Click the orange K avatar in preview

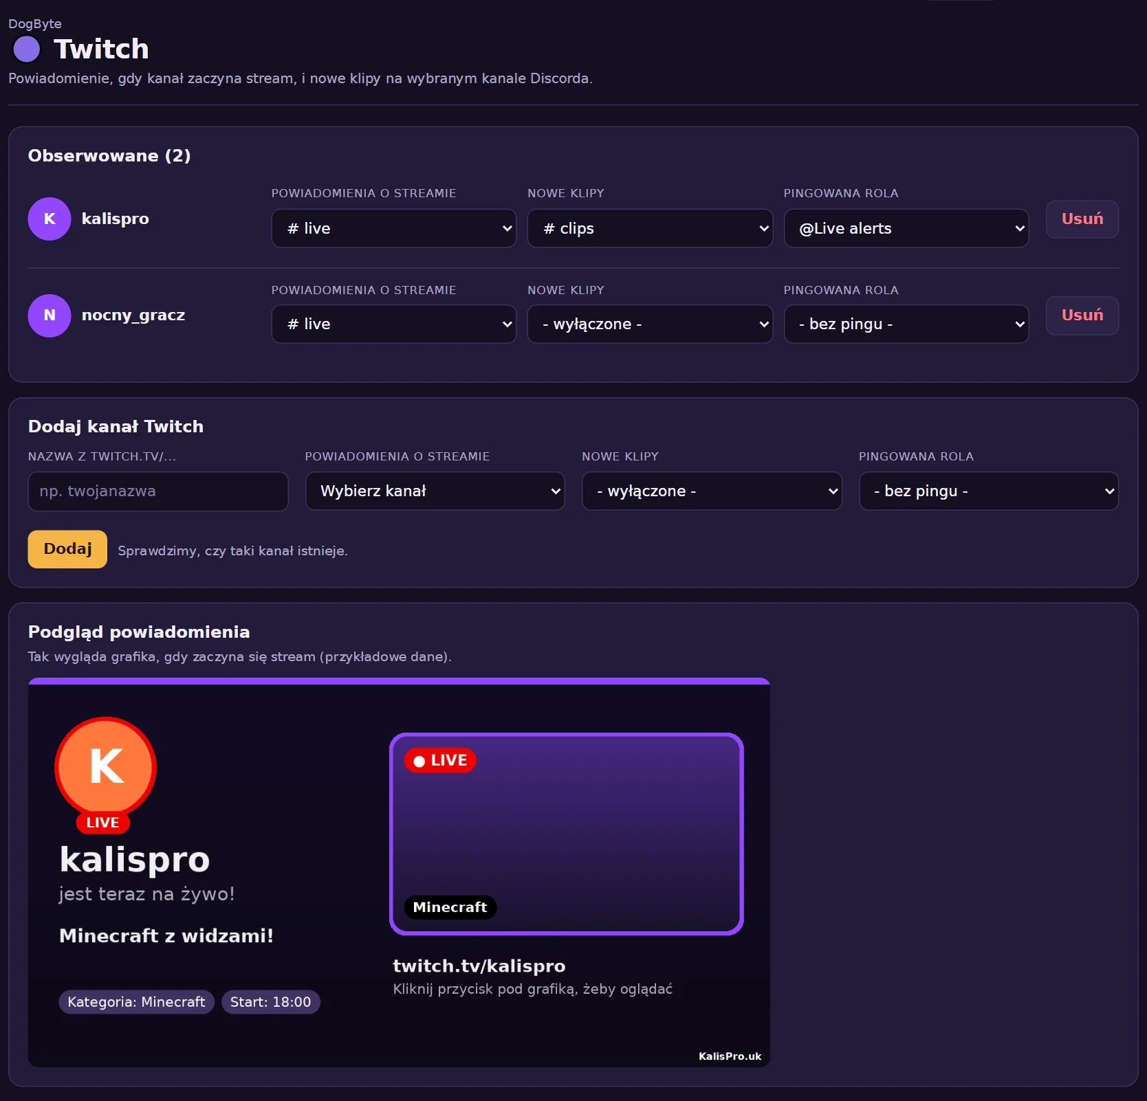pyautogui.click(x=106, y=767)
